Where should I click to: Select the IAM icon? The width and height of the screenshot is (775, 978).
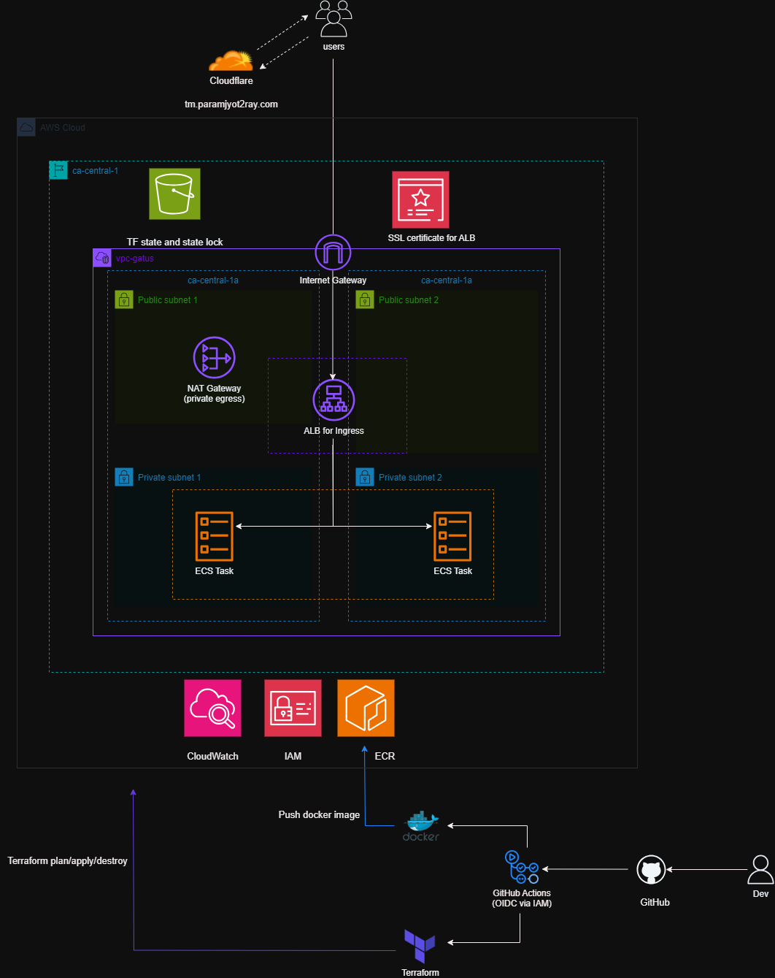(x=293, y=708)
